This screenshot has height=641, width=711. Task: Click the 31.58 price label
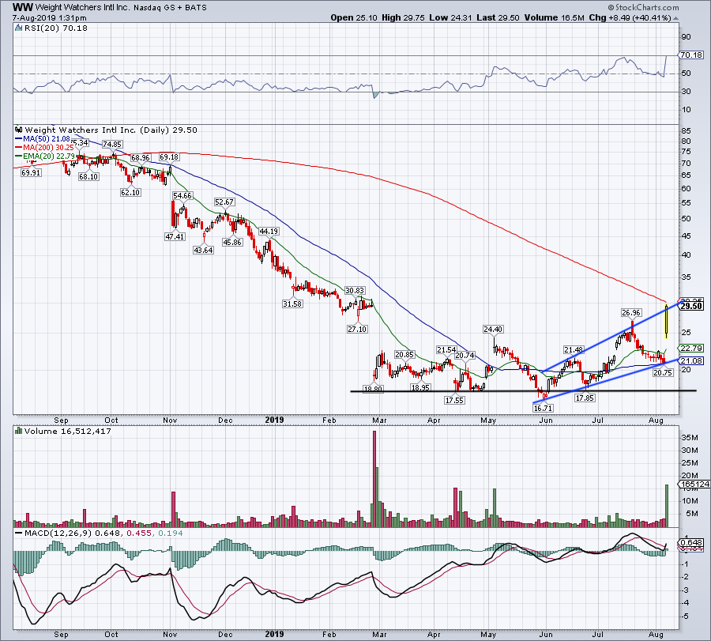(x=292, y=304)
